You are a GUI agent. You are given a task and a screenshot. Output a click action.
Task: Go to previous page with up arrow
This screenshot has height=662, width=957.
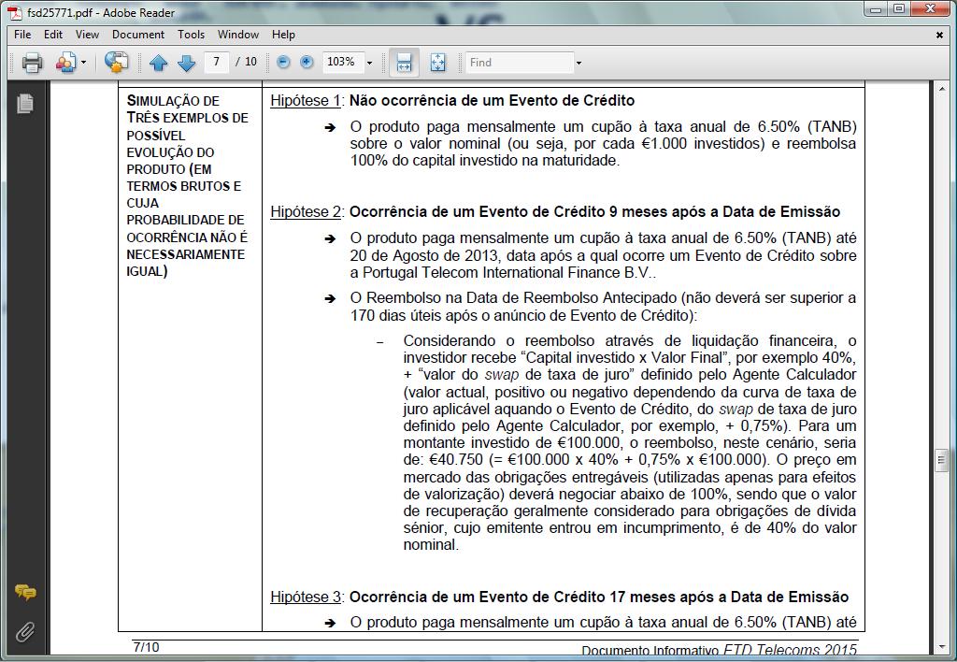159,63
